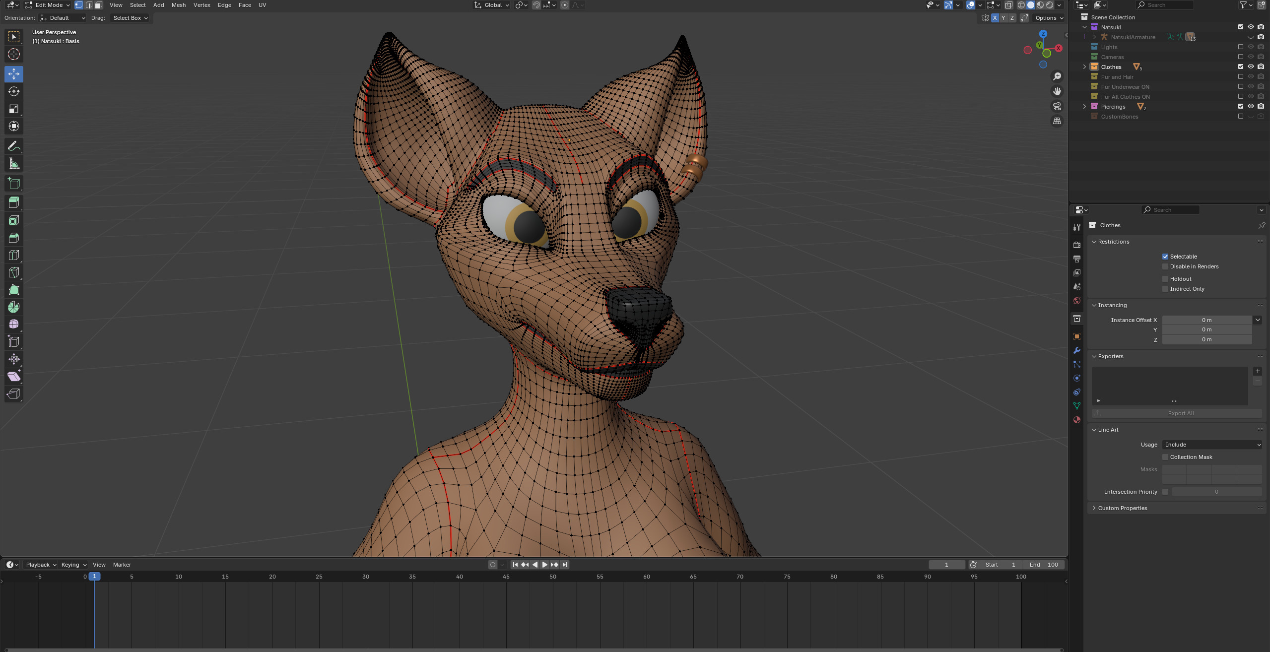Viewport: 1270px width, 652px height.
Task: Open the Select menu
Action: 137,5
